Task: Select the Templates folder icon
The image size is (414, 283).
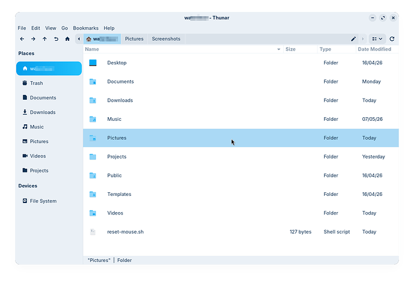Action: tap(92, 194)
